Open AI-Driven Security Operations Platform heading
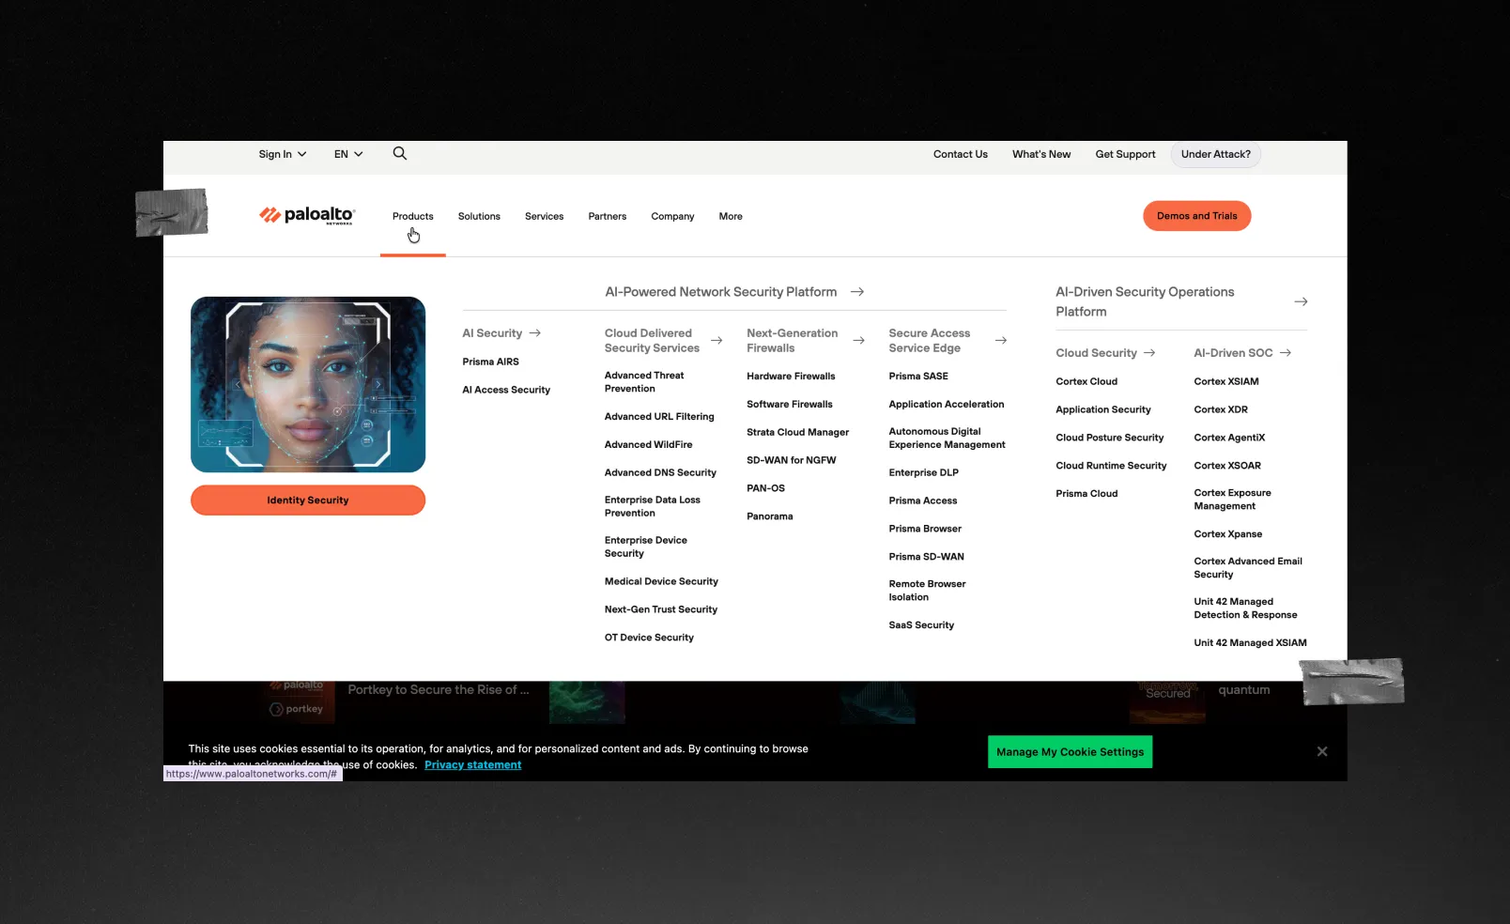This screenshot has height=924, width=1510. click(x=1145, y=301)
